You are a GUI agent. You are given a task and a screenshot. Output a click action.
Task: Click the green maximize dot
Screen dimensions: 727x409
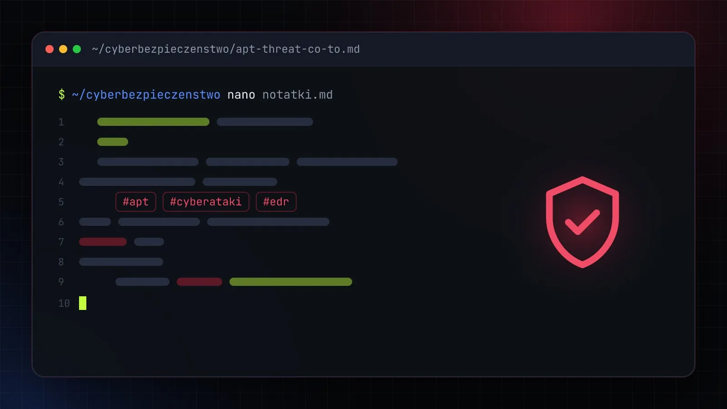[77, 49]
